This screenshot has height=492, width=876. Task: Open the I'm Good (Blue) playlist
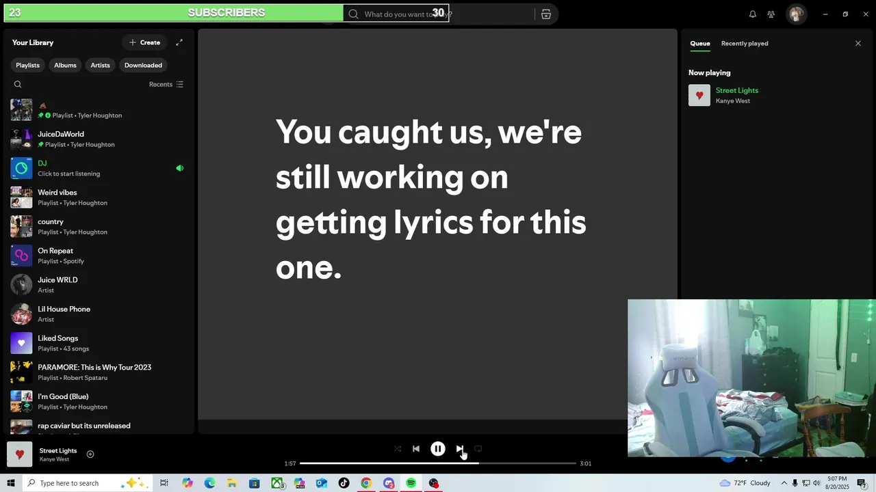(x=99, y=401)
